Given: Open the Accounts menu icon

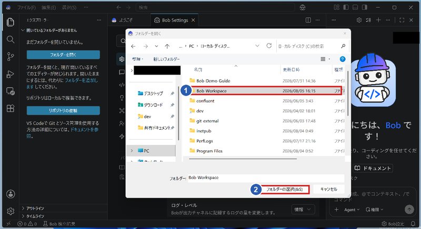Looking at the screenshot, I should [x=11, y=194].
